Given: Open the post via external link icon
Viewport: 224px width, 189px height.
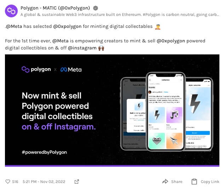Looking at the screenshot, I should (77, 182).
